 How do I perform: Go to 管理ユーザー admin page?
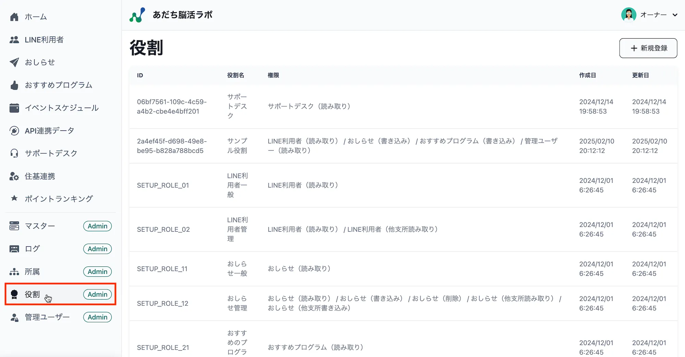(47, 317)
